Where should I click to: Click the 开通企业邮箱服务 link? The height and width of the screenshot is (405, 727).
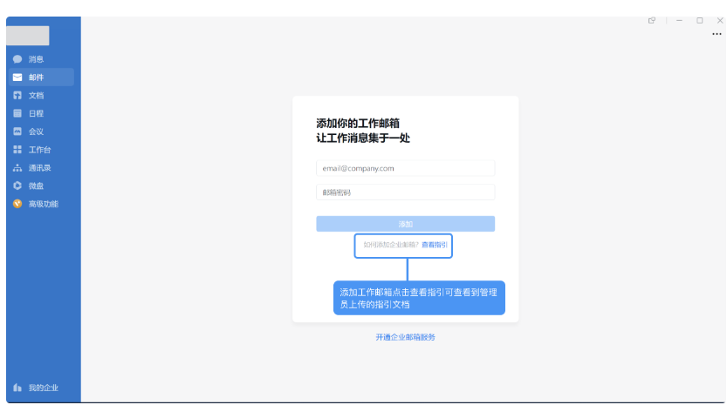[x=405, y=337]
